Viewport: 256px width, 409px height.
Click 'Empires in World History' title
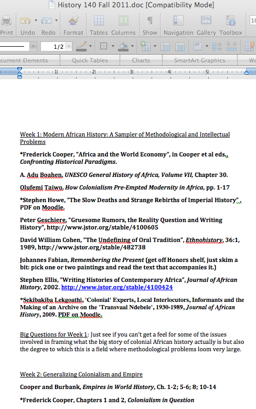pyautogui.click(x=119, y=387)
